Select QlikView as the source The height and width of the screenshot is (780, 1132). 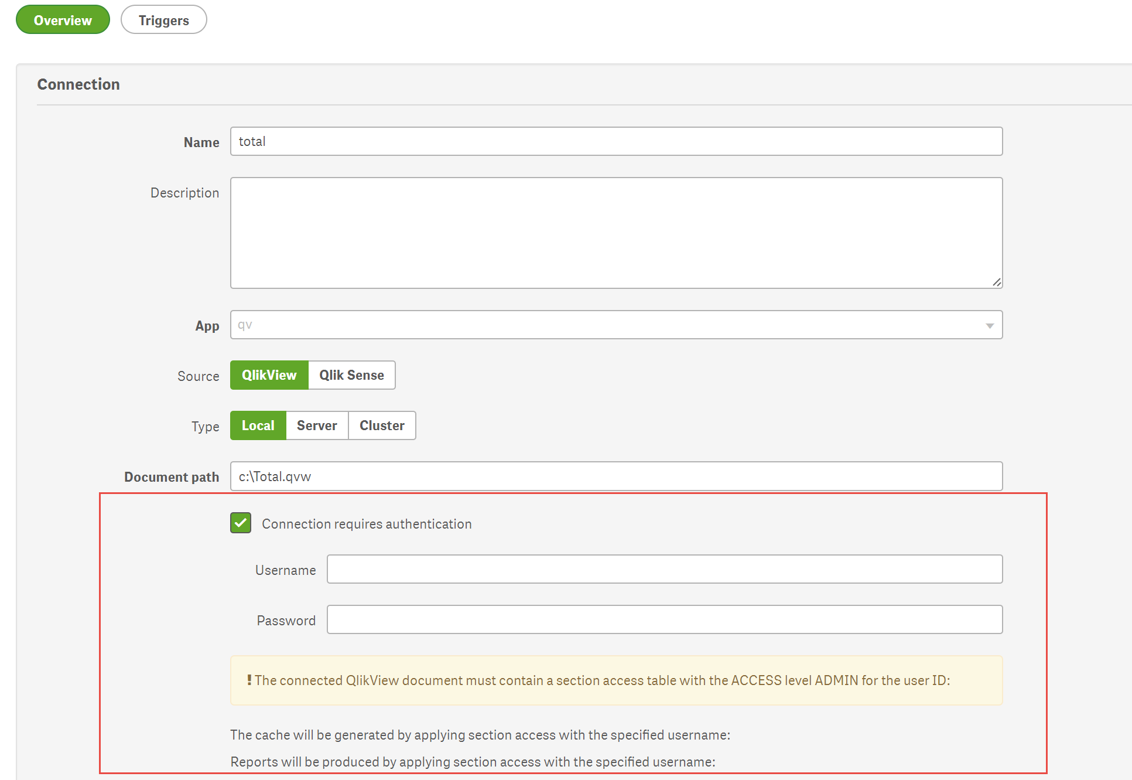pyautogui.click(x=269, y=375)
